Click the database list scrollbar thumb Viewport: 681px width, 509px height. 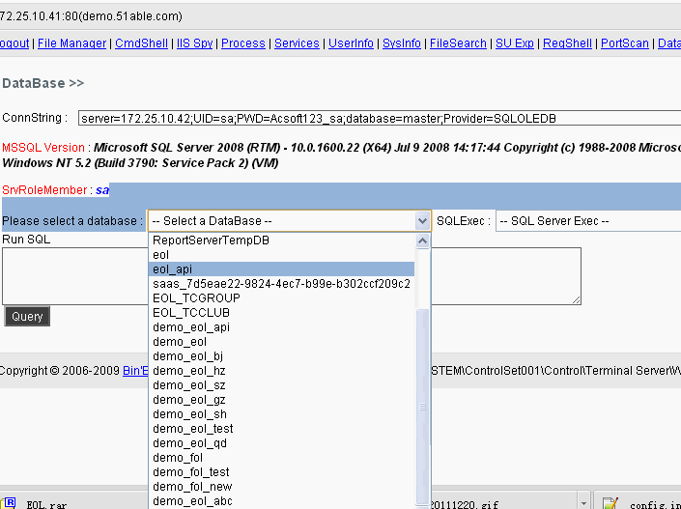pos(422,407)
